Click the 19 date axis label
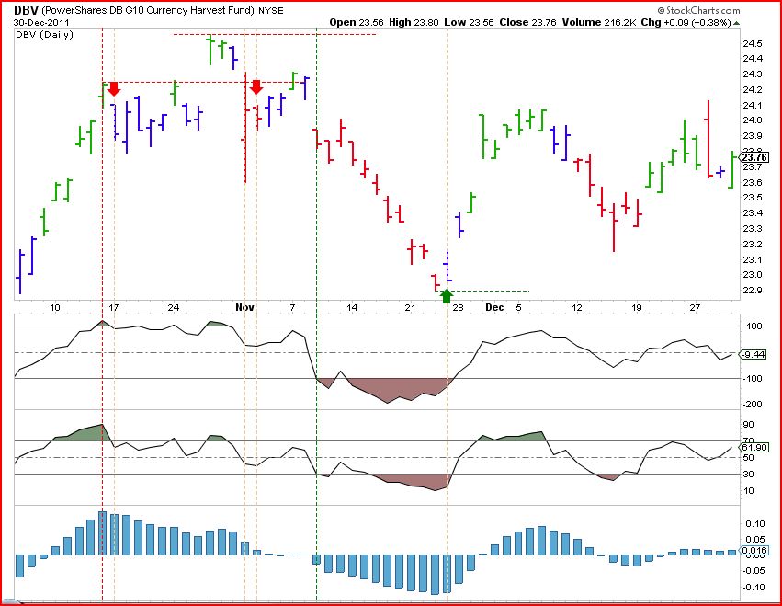782x606 pixels. tap(637, 307)
